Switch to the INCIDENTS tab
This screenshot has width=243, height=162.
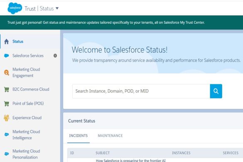79,136
